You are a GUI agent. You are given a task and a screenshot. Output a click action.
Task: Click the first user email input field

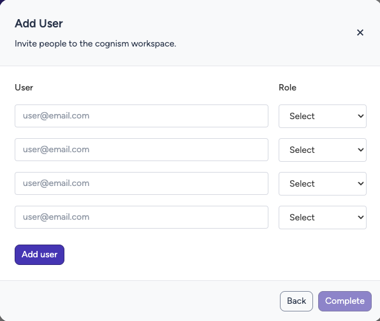click(142, 116)
